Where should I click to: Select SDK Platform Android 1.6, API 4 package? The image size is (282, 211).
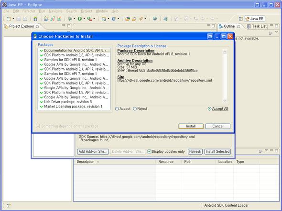[74, 83]
